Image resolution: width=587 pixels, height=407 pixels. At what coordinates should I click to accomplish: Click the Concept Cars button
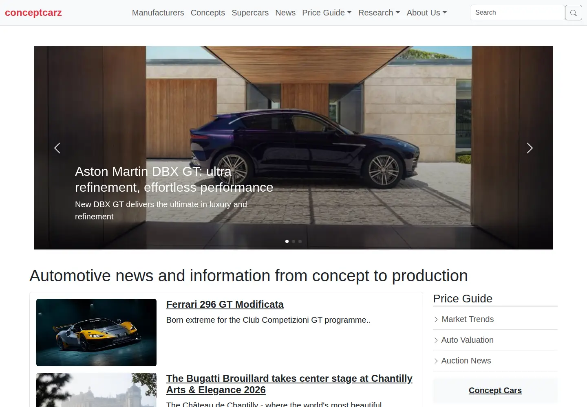[495, 390]
